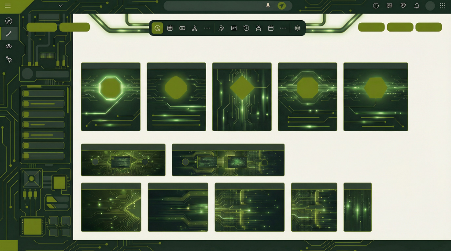
Task: Select the pencil edit tool in sidebar
Action: (9, 34)
